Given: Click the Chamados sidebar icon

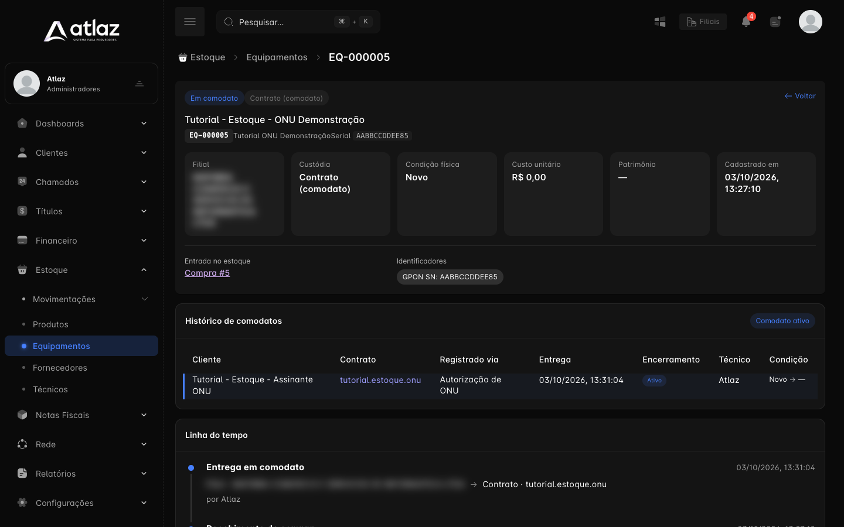Looking at the screenshot, I should [x=22, y=182].
